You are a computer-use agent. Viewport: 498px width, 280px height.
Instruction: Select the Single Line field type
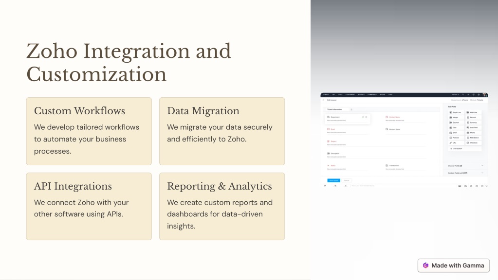(x=456, y=112)
